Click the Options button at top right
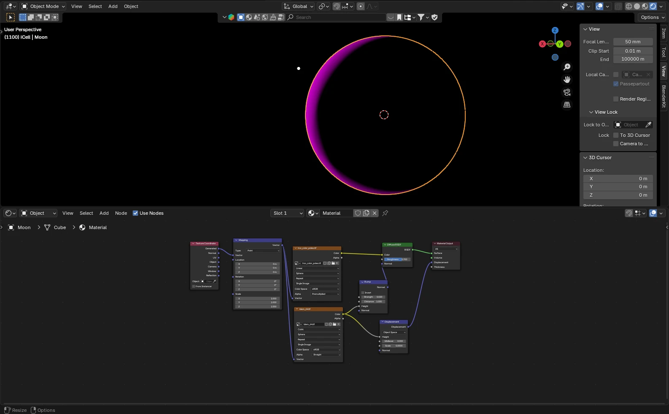Image resolution: width=669 pixels, height=414 pixels. coord(652,17)
